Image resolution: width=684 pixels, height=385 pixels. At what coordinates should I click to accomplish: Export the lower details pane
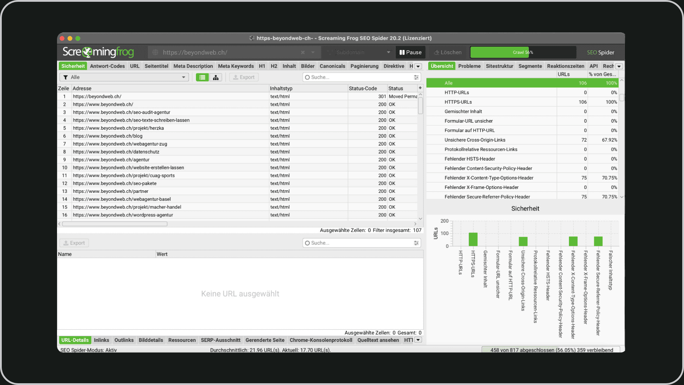pos(74,243)
